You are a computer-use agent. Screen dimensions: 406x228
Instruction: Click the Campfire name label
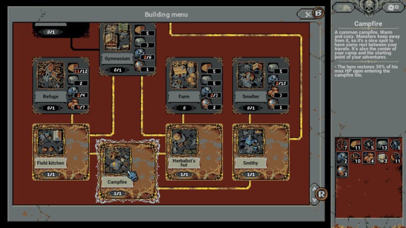(x=116, y=182)
